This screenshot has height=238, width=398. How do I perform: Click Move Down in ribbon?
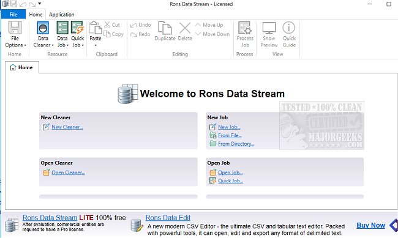click(x=212, y=34)
